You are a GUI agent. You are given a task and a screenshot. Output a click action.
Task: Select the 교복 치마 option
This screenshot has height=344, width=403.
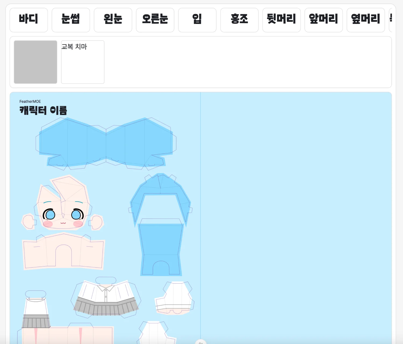[x=83, y=62]
